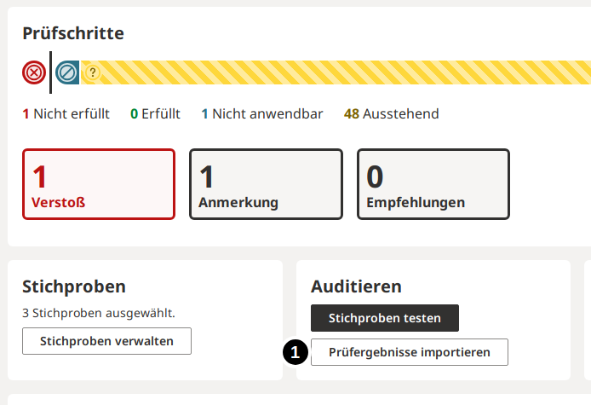Viewport: 591px width, 405px height.
Task: Select the "1 Nicht anwendbar" count label
Action: pyautogui.click(x=261, y=113)
